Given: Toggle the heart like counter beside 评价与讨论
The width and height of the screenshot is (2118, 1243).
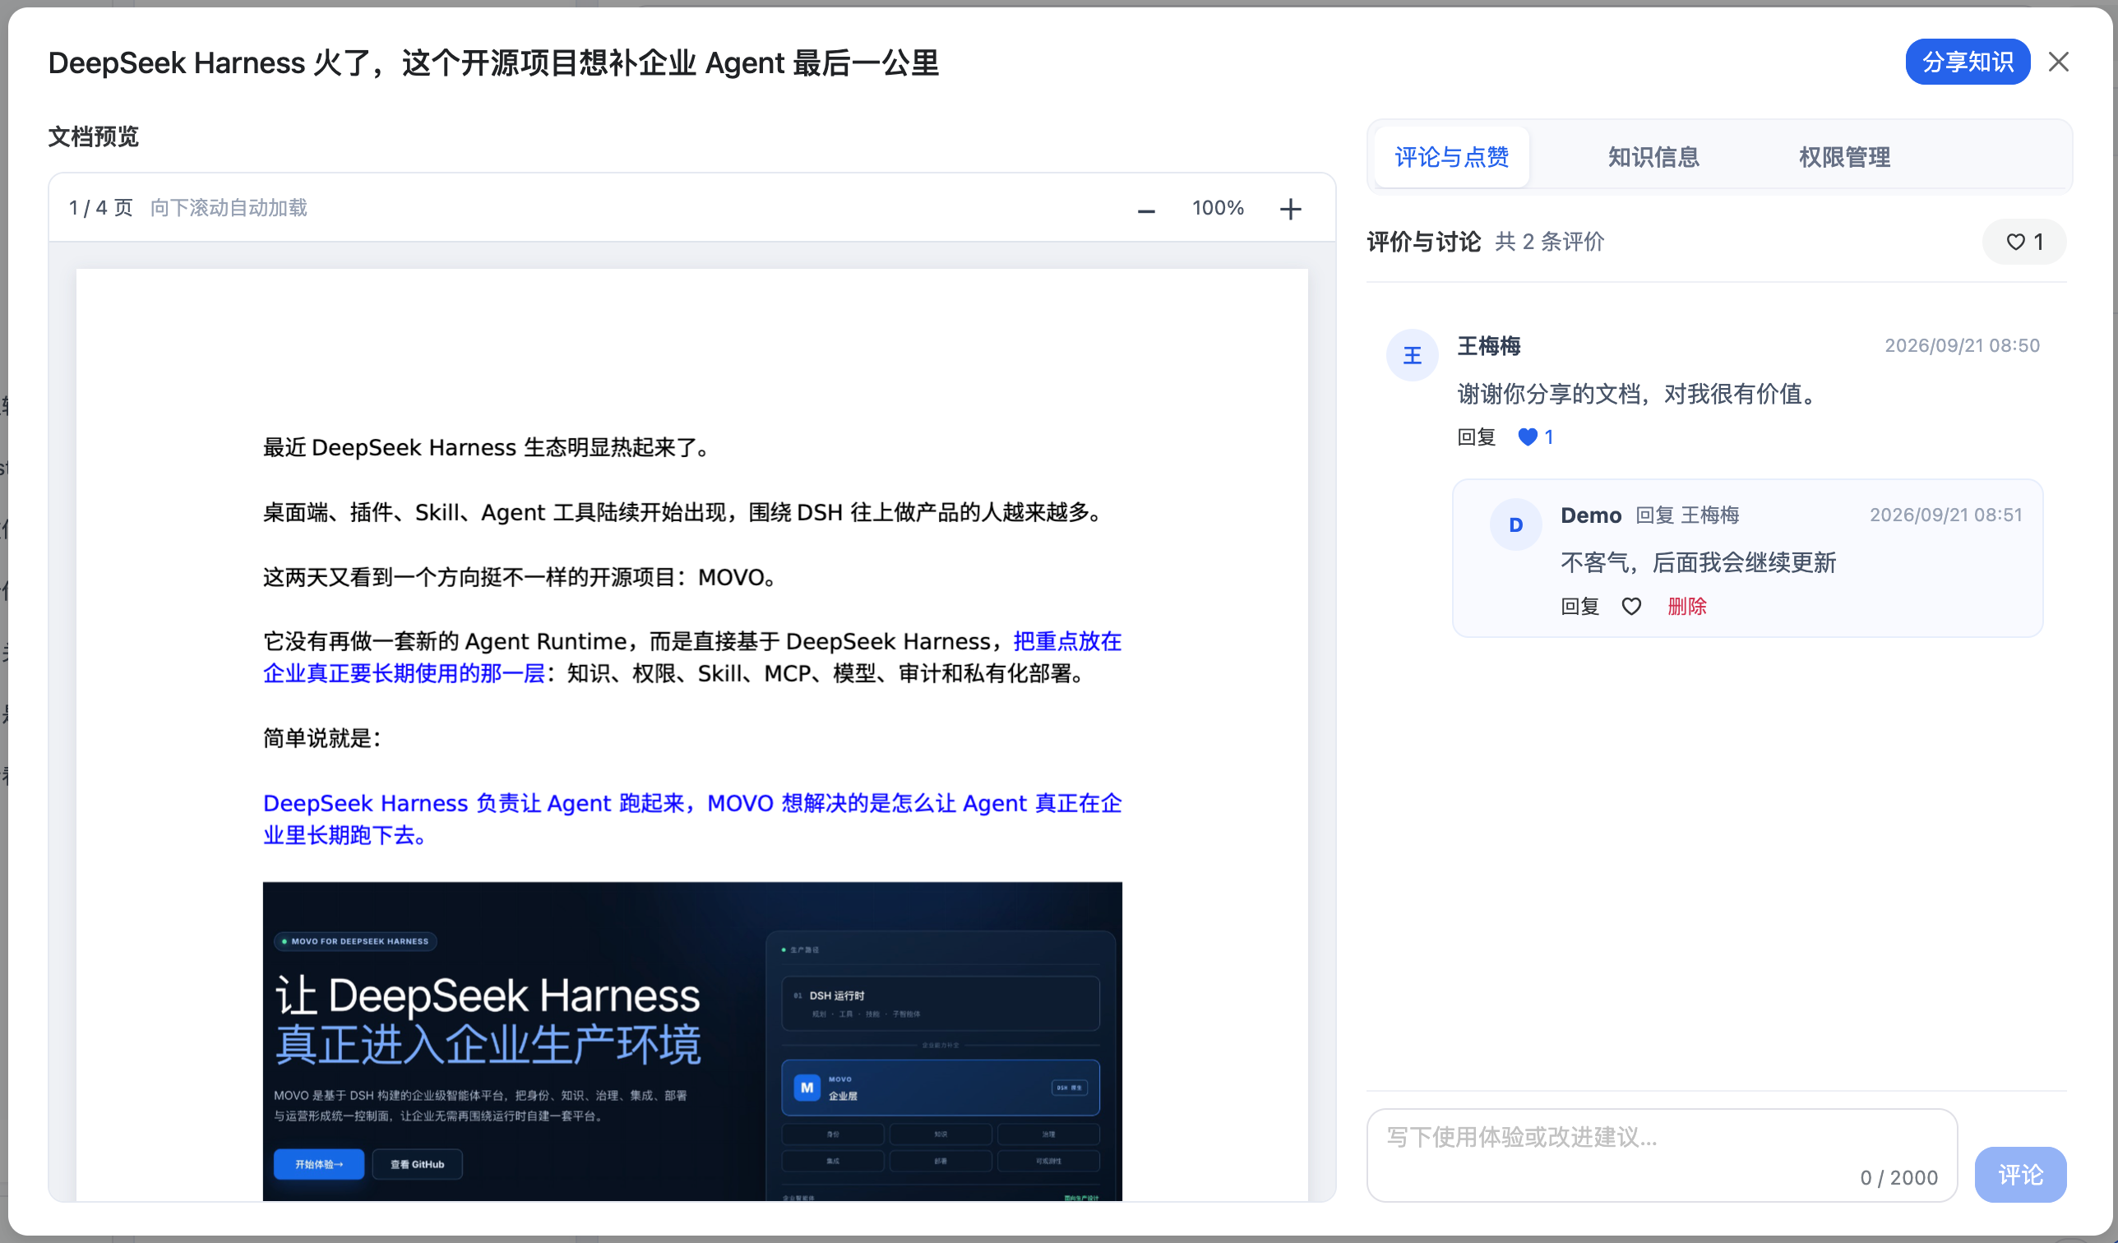Looking at the screenshot, I should coord(2024,242).
